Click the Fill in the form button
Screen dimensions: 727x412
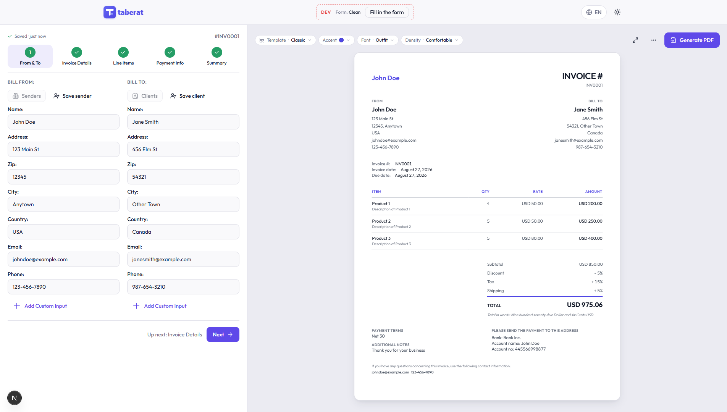click(x=387, y=12)
